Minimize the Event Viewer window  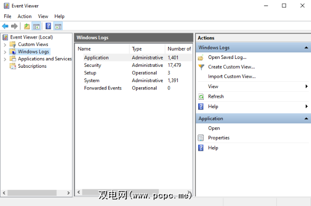pos(266,6)
